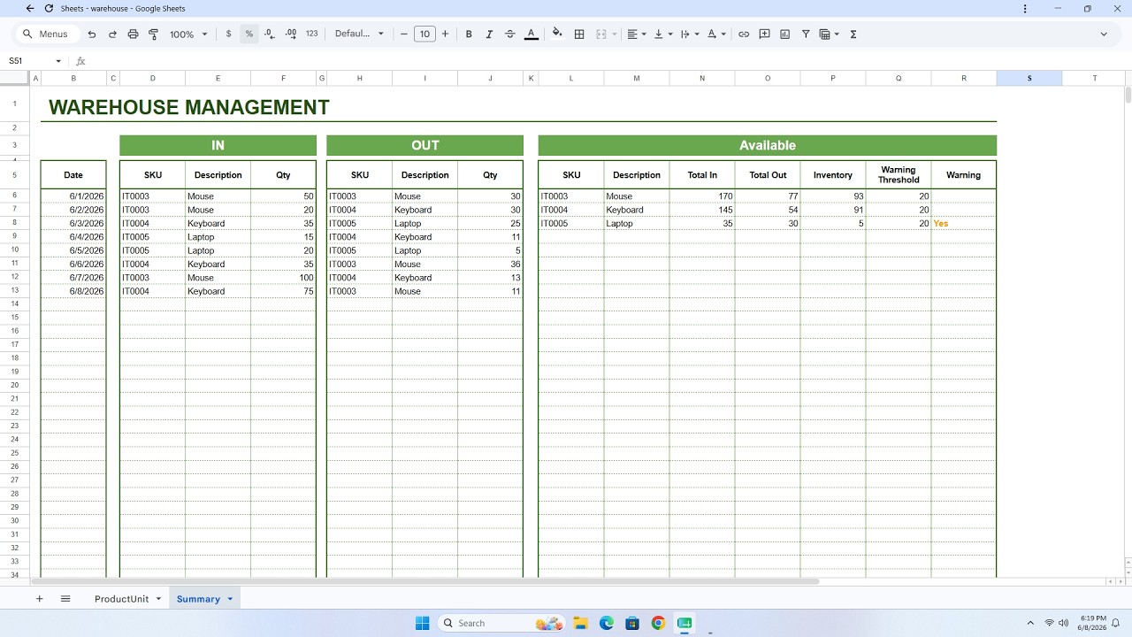The width and height of the screenshot is (1132, 637).
Task: Format as currency with dollar icon
Action: click(x=228, y=34)
